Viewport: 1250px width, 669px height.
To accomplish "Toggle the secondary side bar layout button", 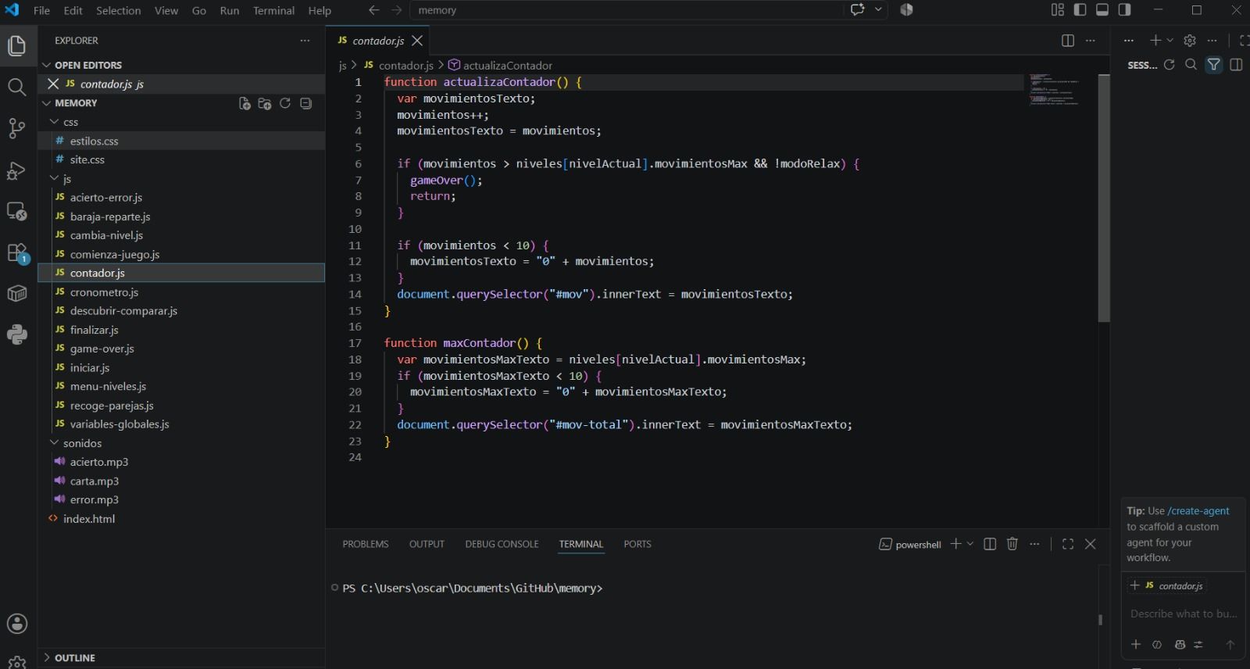I will 1124,10.
